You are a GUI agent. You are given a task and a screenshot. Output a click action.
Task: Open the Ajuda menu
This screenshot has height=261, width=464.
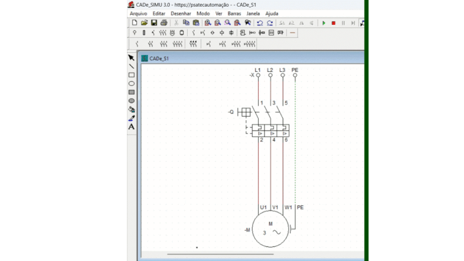[272, 14]
